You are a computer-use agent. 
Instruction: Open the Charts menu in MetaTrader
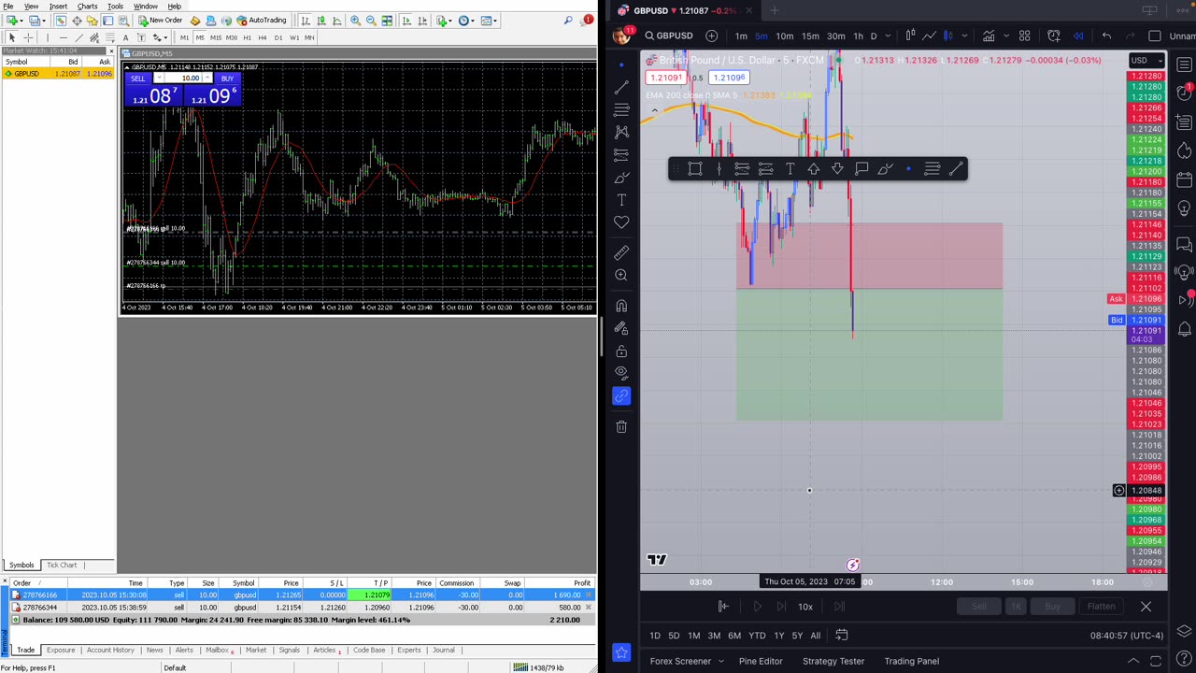(x=87, y=6)
